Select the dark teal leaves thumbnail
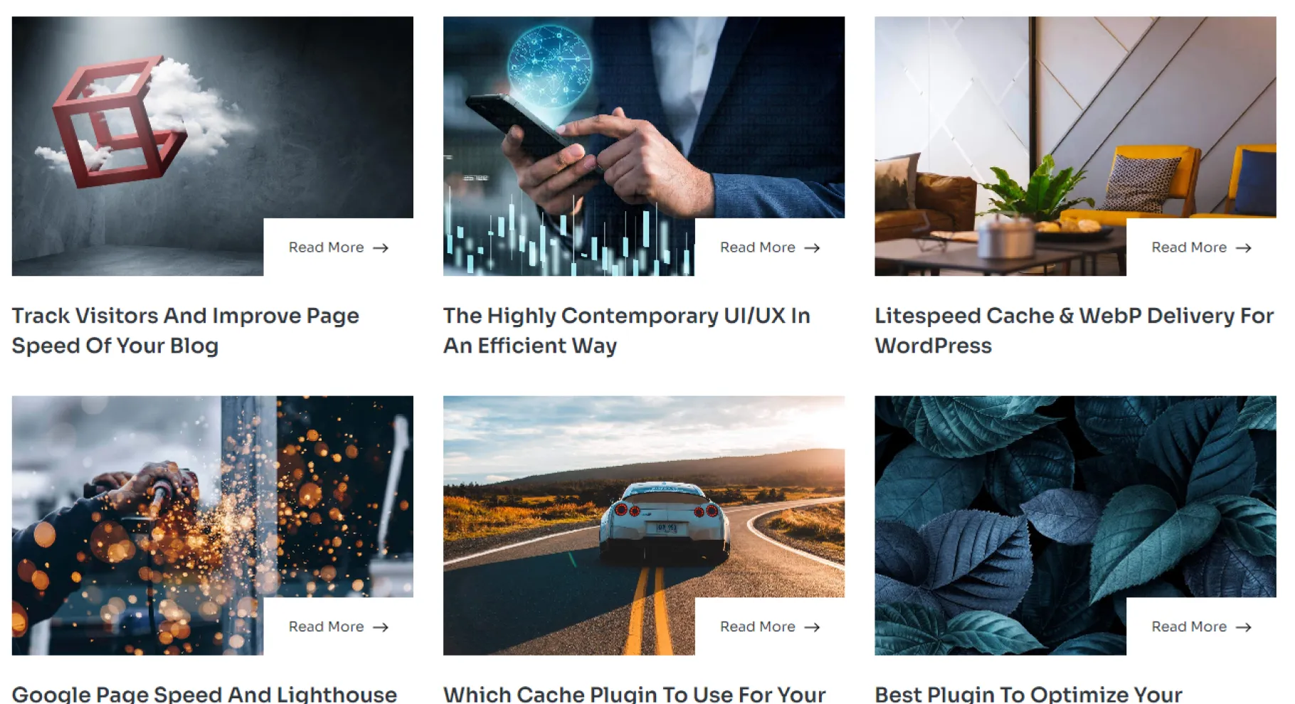This screenshot has height=704, width=1295. [x=1075, y=526]
